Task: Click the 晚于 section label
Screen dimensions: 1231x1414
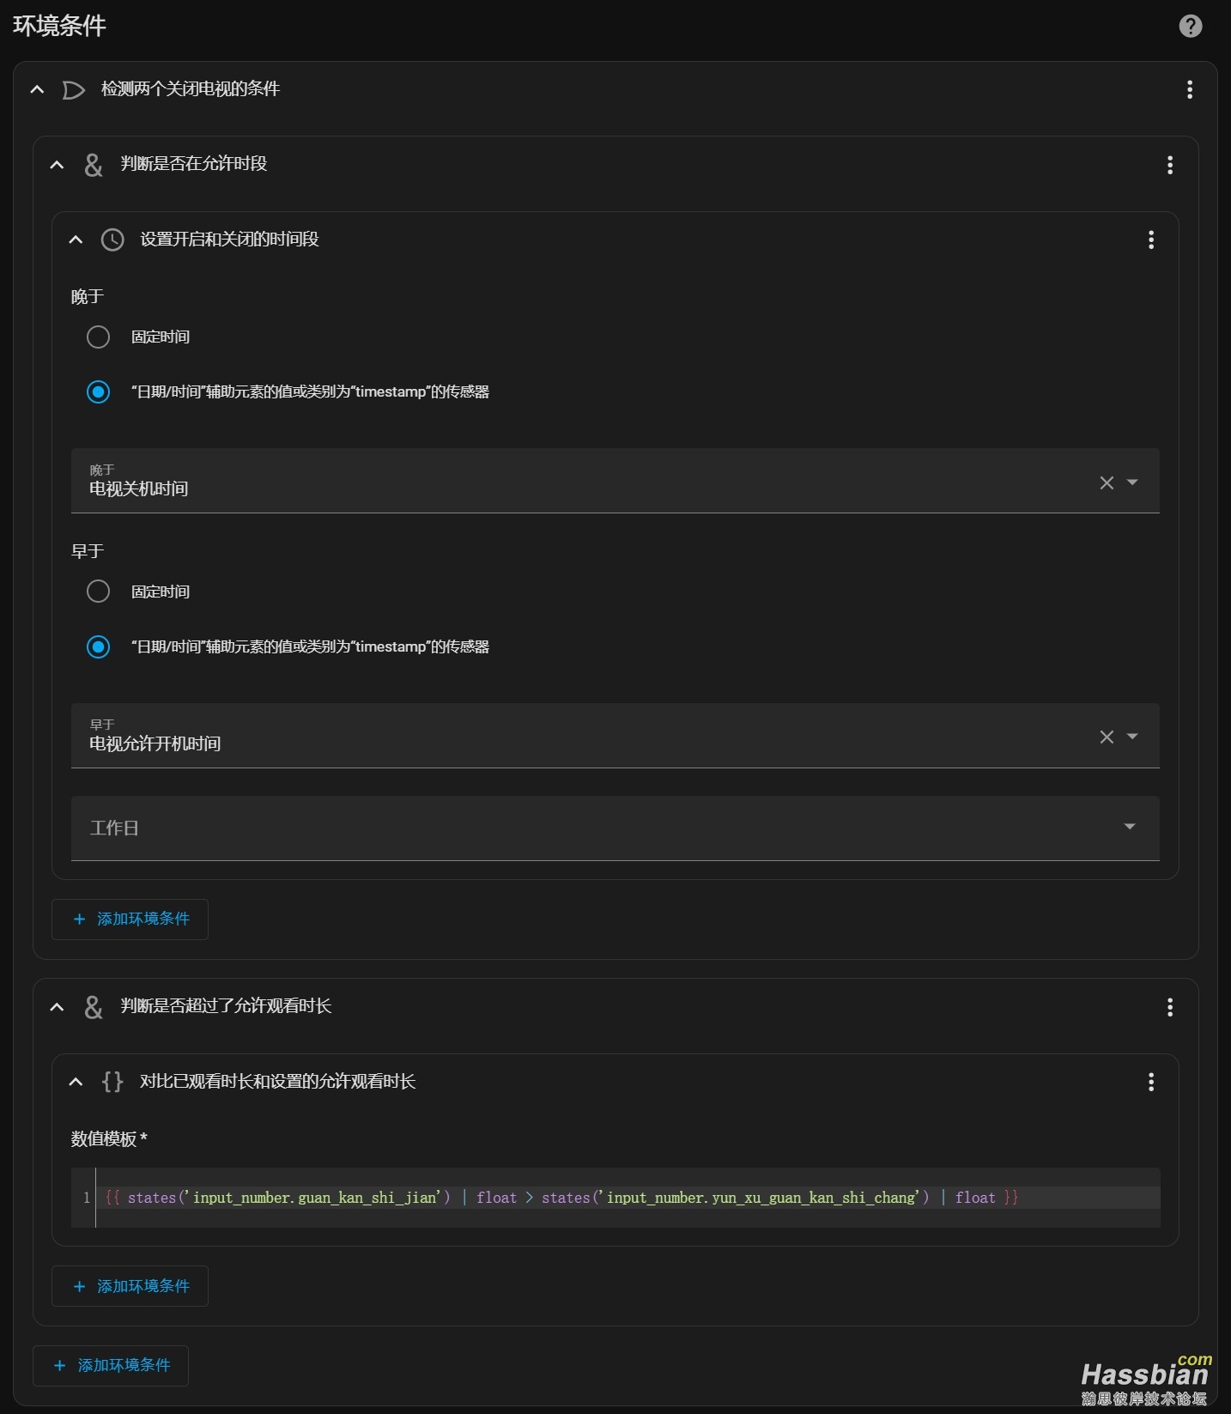Action: click(x=88, y=297)
